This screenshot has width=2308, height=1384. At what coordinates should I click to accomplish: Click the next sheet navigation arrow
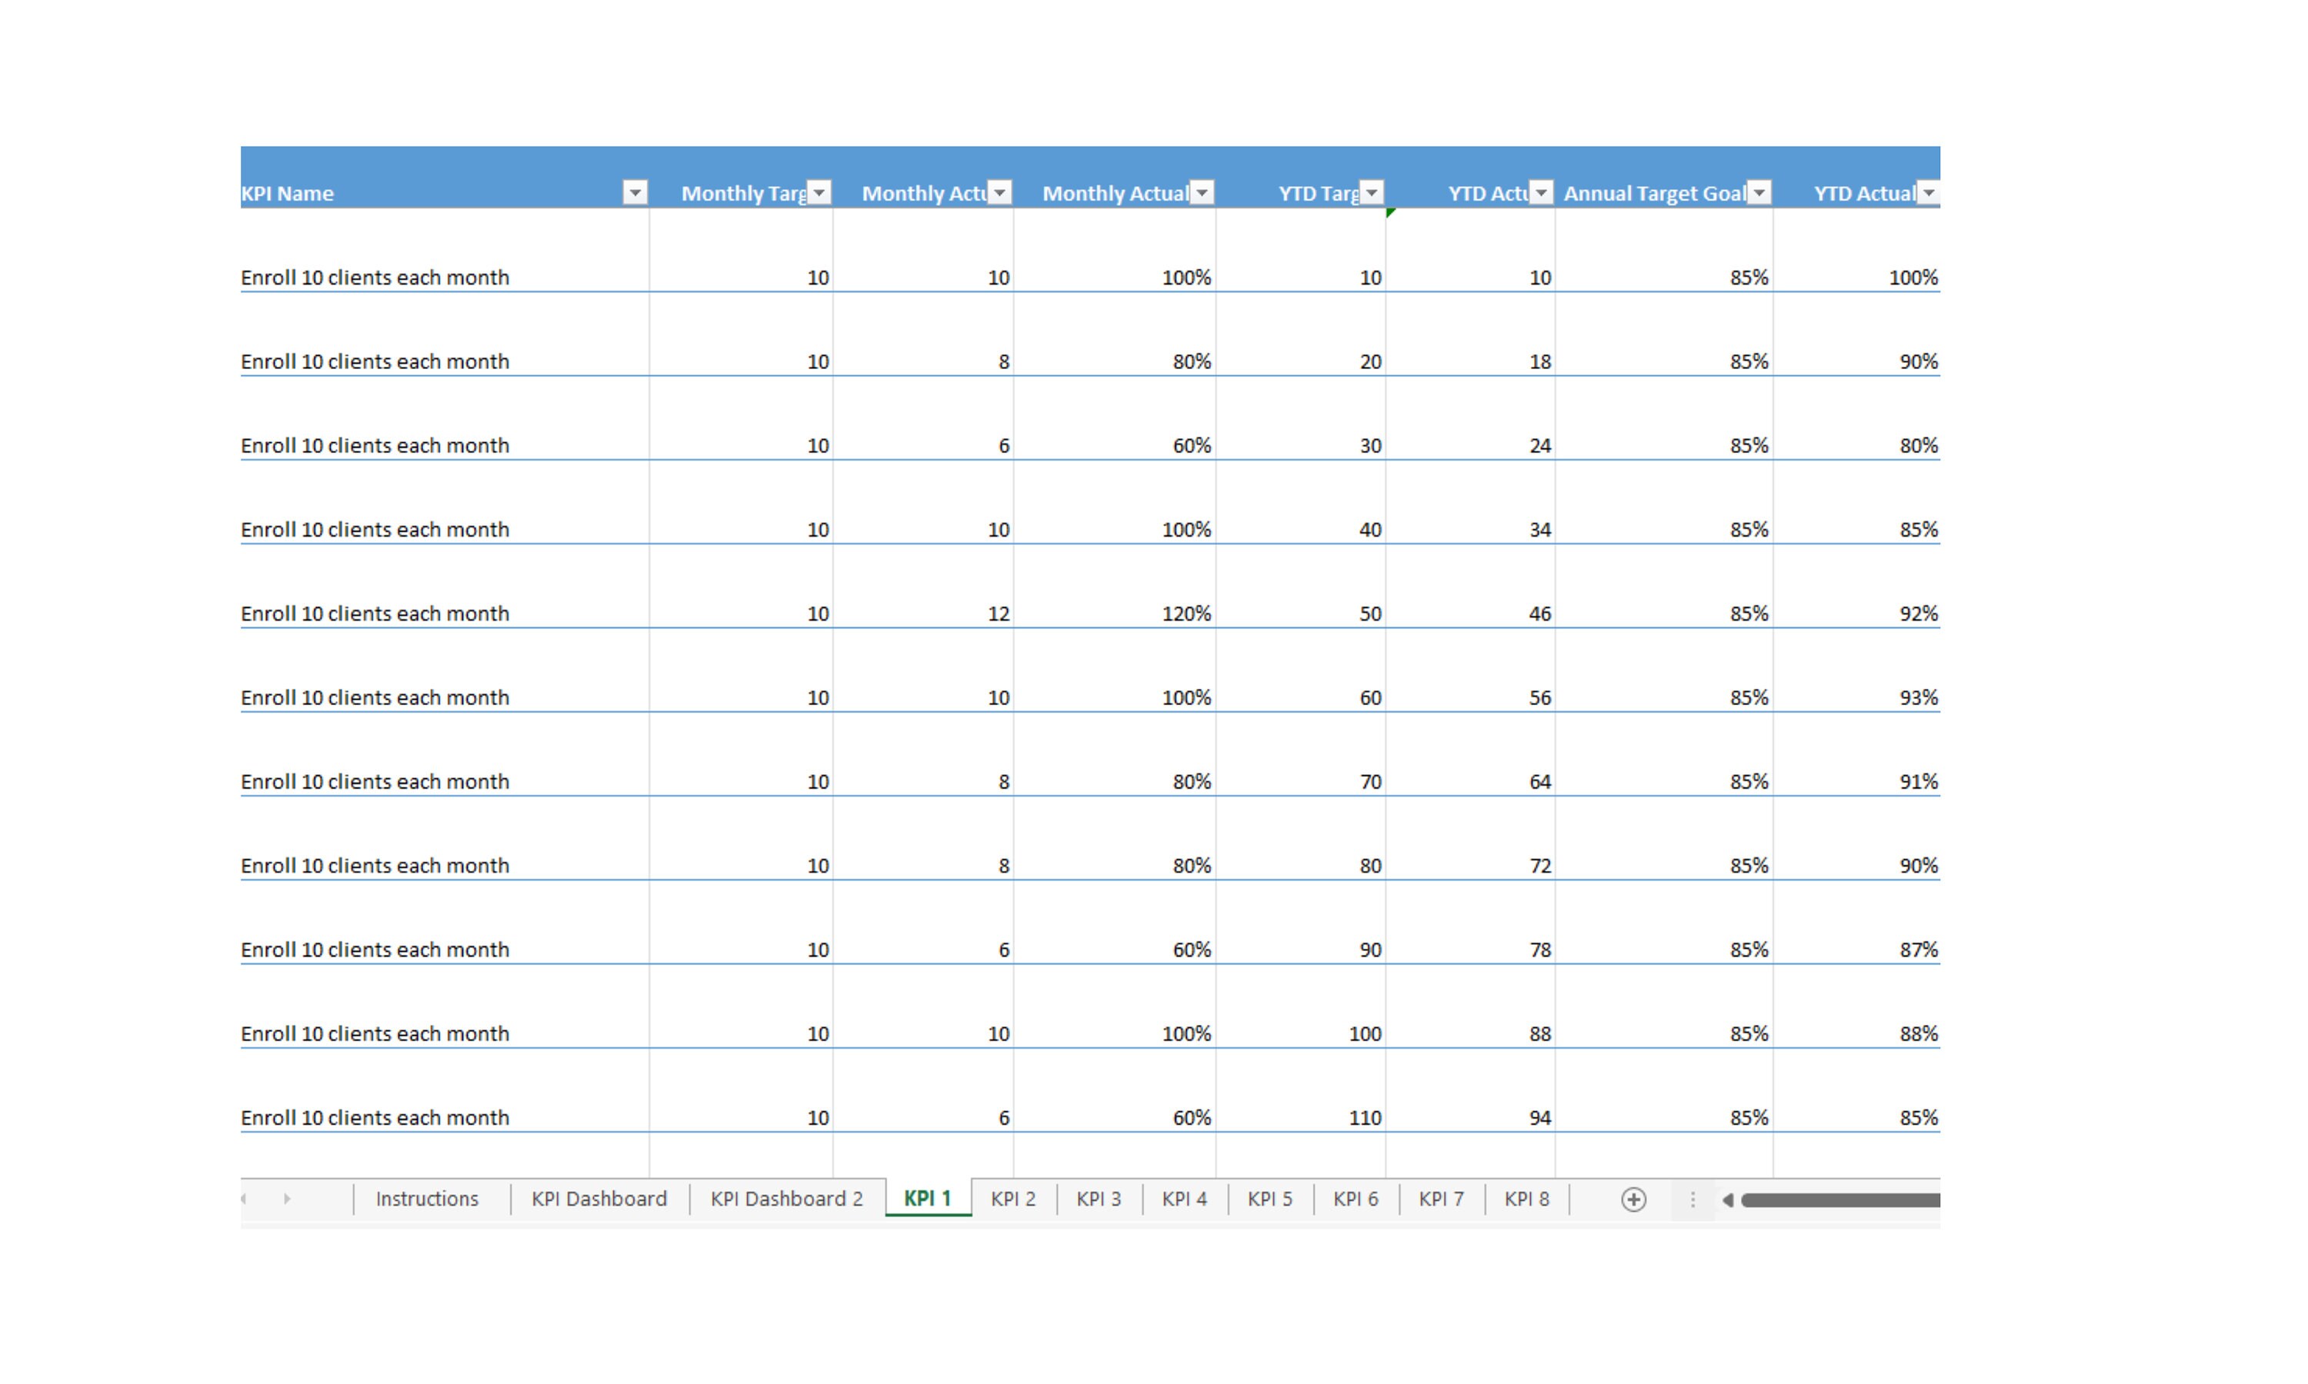coord(286,1199)
